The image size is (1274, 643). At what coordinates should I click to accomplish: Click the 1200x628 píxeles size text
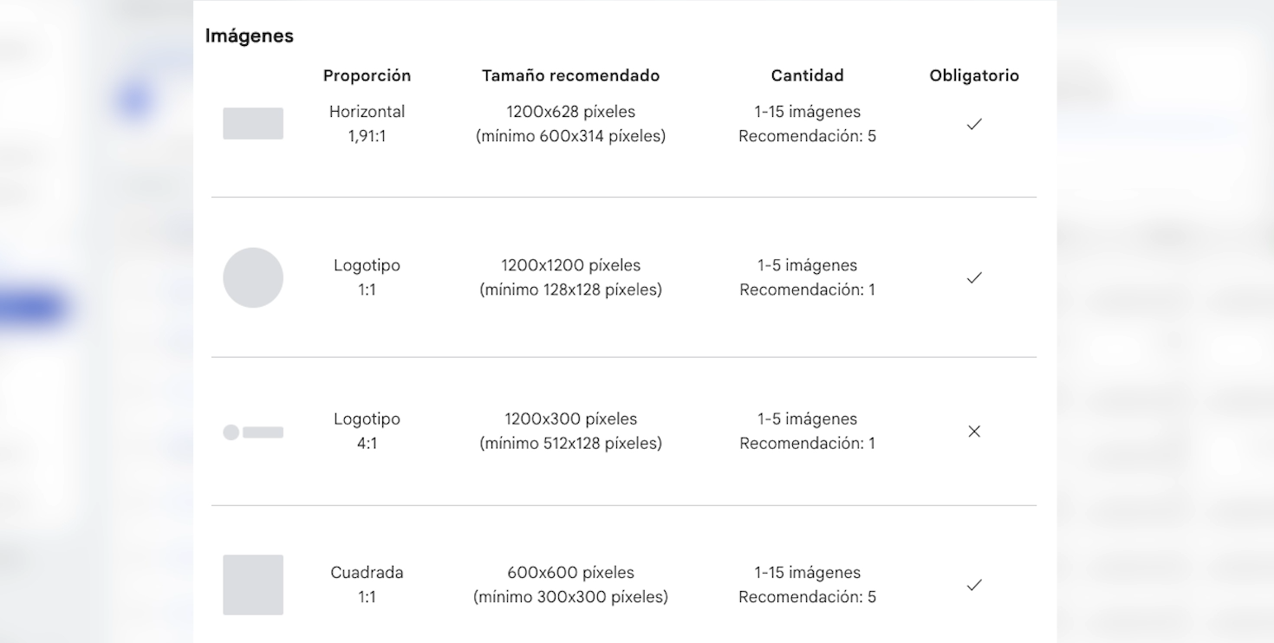[570, 112]
